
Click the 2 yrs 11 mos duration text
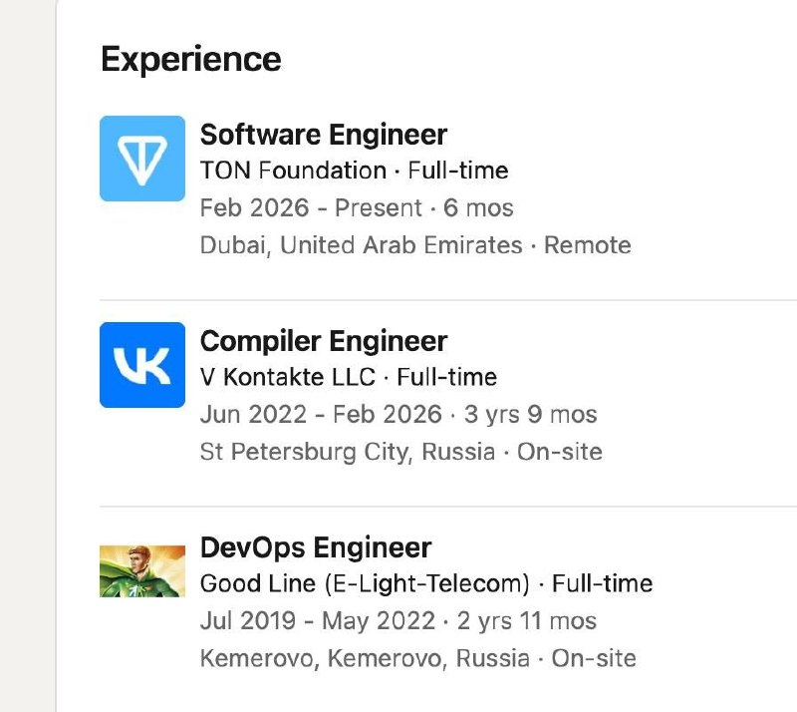coord(527,621)
